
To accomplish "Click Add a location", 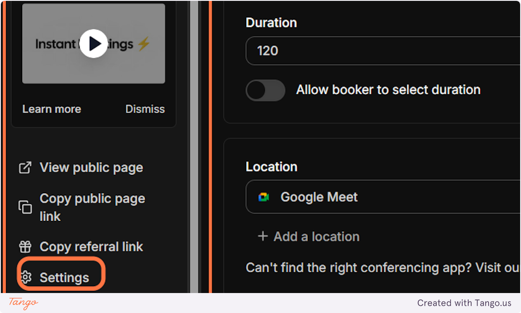I will point(317,237).
